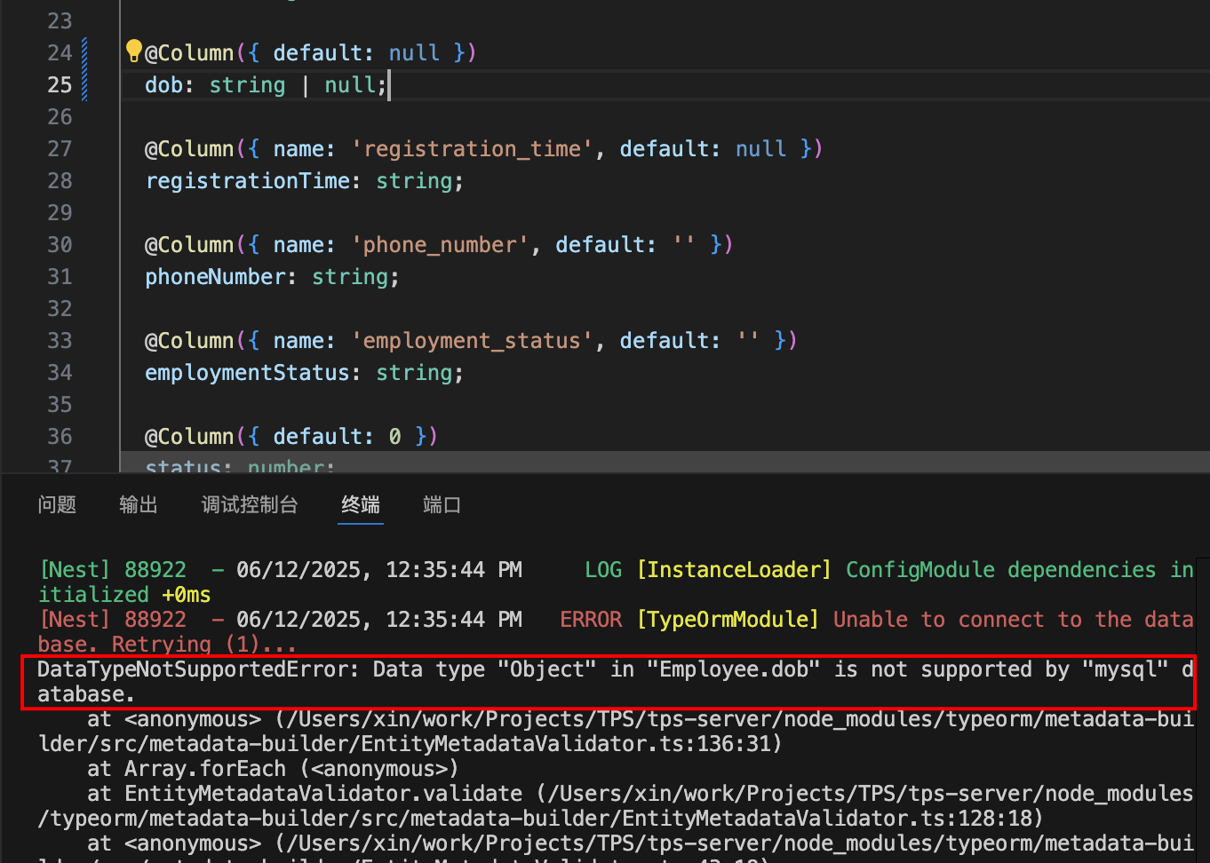
Task: Click the modified-lines change marker beside line 24
Action: tap(84, 53)
